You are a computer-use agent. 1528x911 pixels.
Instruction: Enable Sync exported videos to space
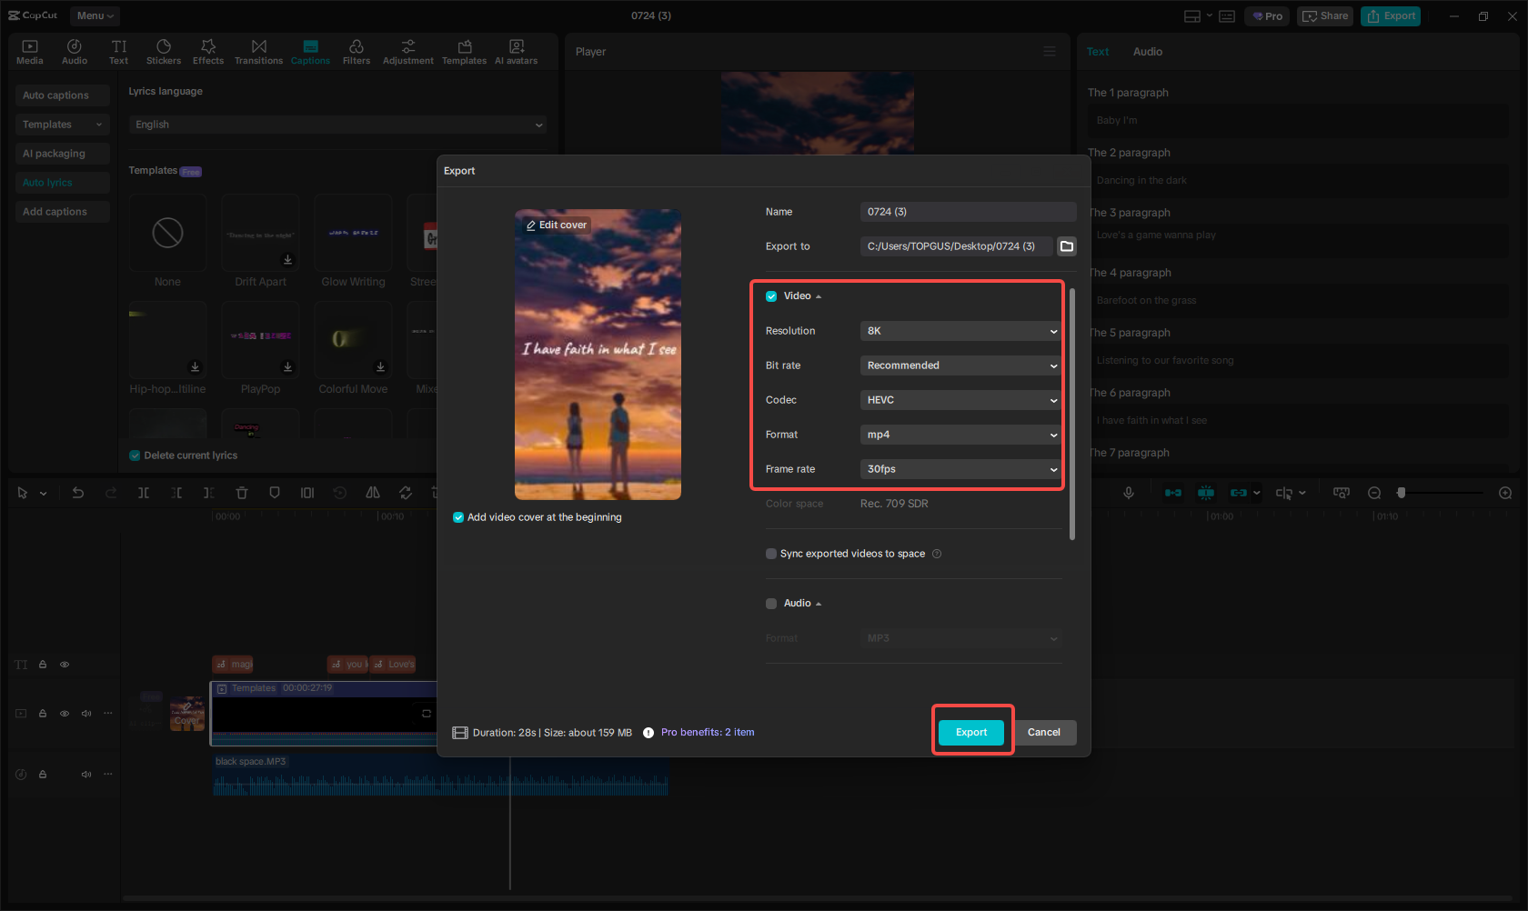[x=770, y=553]
